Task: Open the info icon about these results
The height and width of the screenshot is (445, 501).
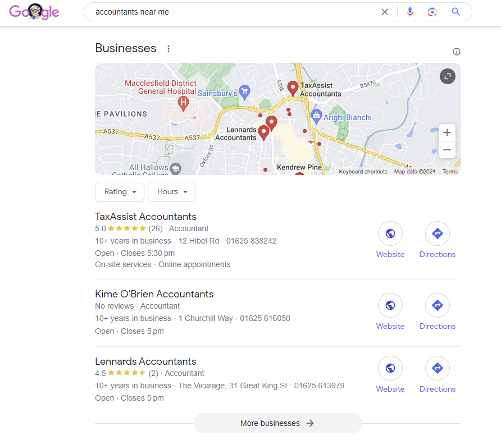Action: tap(456, 52)
